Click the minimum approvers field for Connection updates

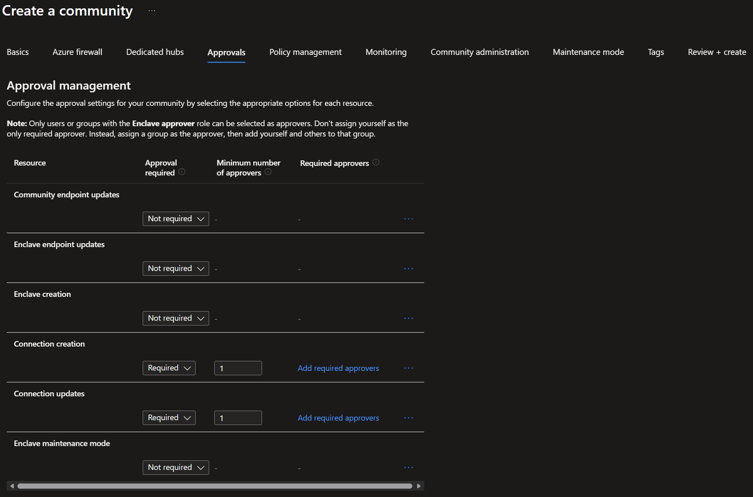click(238, 418)
